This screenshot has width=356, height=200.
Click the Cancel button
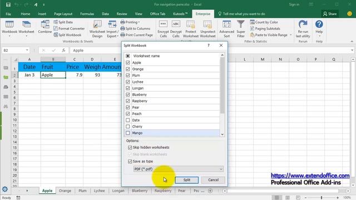214,180
